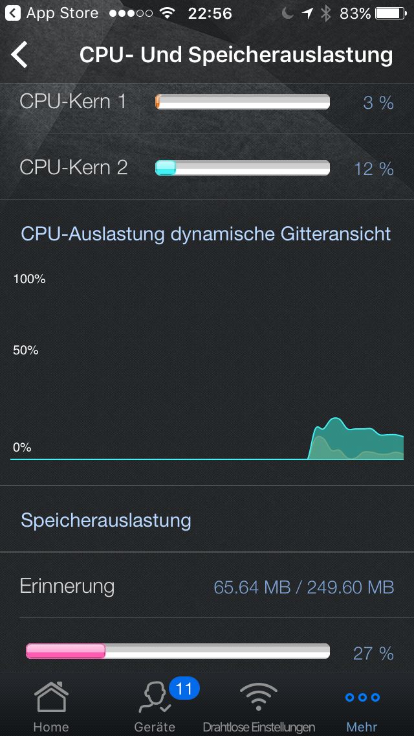The width and height of the screenshot is (414, 736).
Task: Tap the back chevron in the navigation bar
Action: (x=19, y=55)
